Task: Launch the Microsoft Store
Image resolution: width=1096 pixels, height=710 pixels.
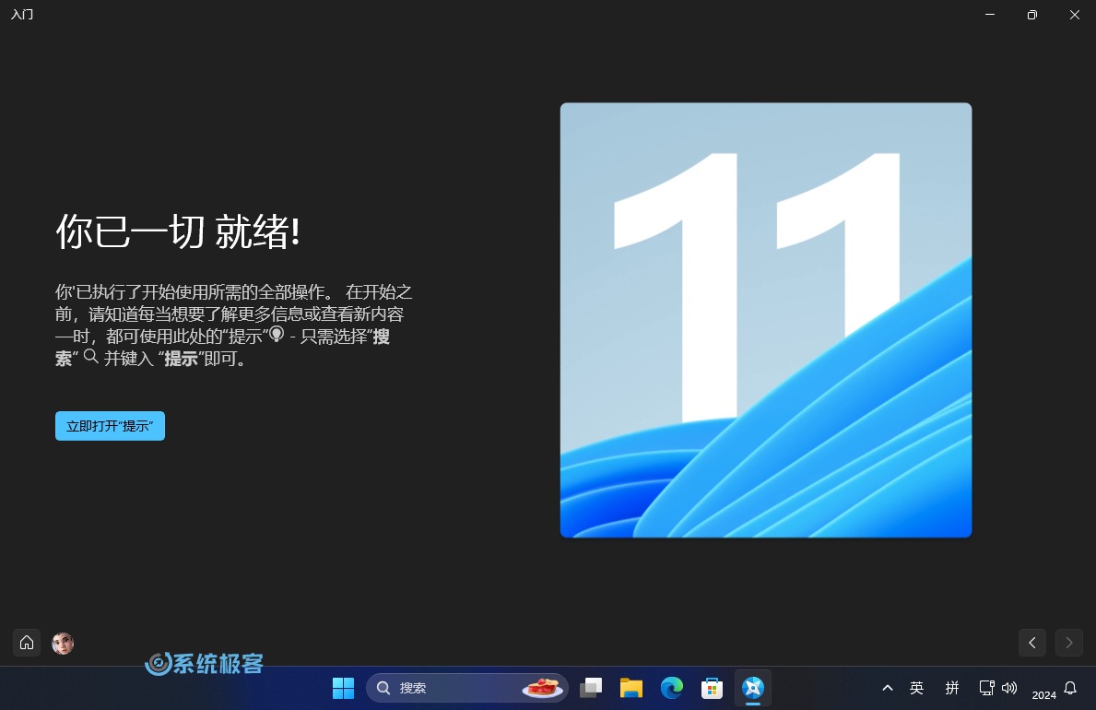Action: coord(711,688)
